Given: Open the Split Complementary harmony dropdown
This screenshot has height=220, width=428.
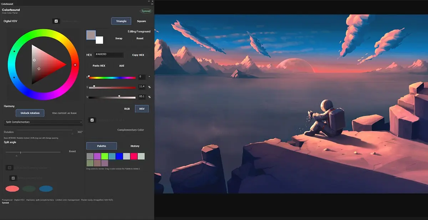Looking at the screenshot, I should (43, 122).
